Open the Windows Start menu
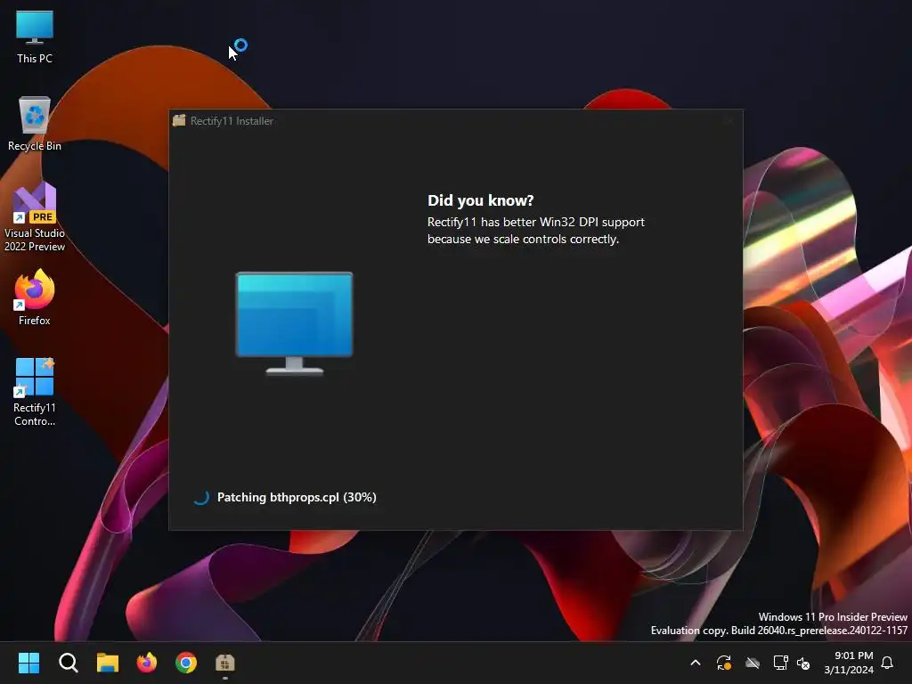This screenshot has height=684, width=912. 28,663
